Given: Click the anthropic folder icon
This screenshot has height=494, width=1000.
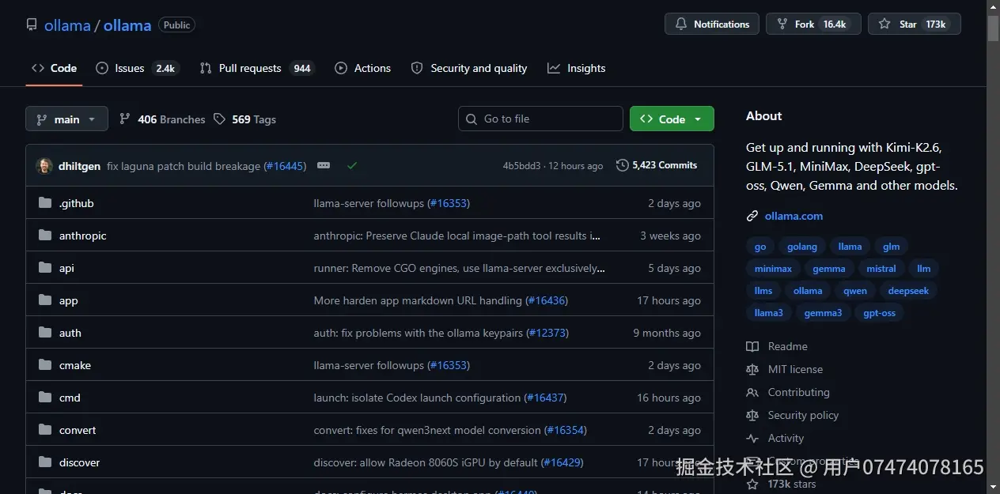Looking at the screenshot, I should pos(45,236).
